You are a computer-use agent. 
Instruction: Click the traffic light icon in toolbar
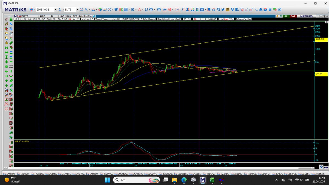pos(197,10)
